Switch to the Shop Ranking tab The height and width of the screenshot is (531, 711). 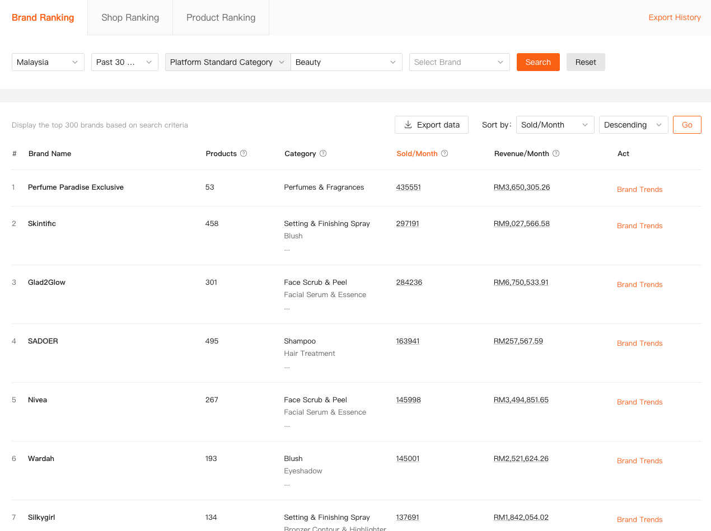(x=130, y=17)
